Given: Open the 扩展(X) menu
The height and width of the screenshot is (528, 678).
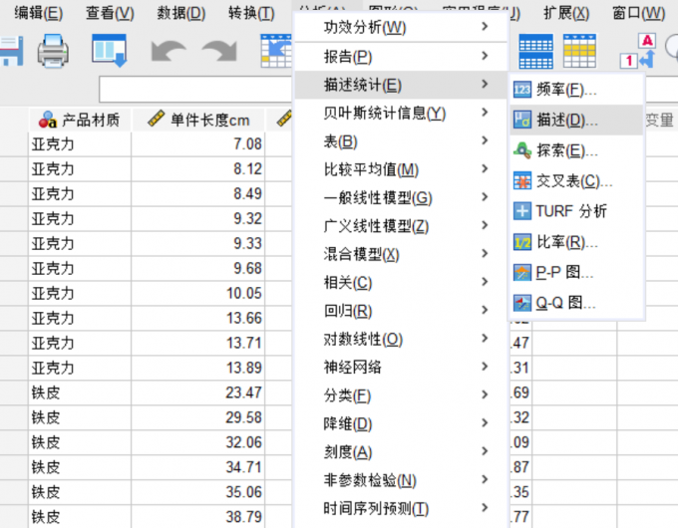Looking at the screenshot, I should point(566,13).
